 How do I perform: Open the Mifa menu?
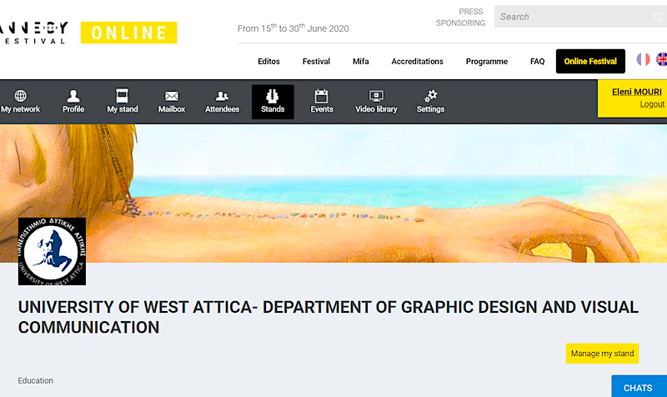pos(361,61)
